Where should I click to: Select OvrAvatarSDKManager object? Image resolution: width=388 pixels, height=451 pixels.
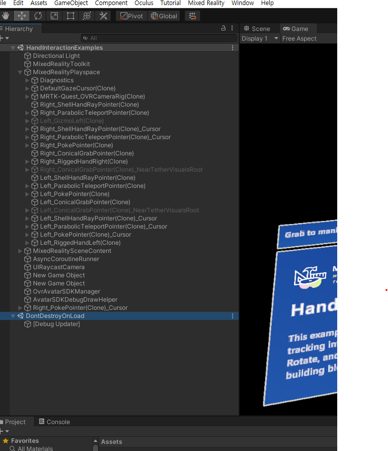tap(67, 292)
